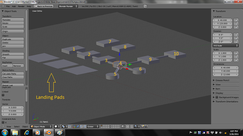Open the Object Mode dropdown
Viewport: 243px width, 136px height.
coord(41,126)
